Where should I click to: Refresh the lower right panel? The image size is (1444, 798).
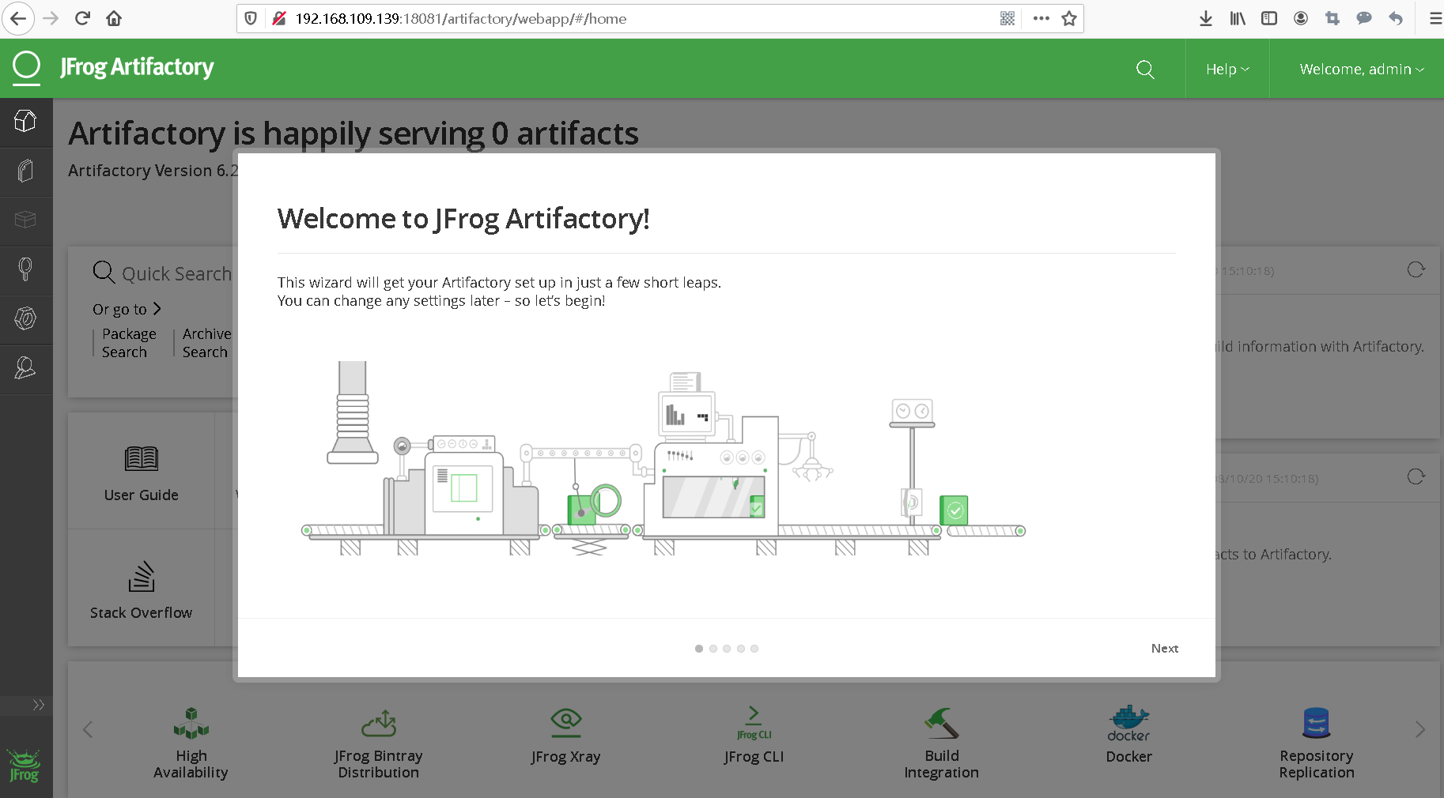pos(1416,477)
